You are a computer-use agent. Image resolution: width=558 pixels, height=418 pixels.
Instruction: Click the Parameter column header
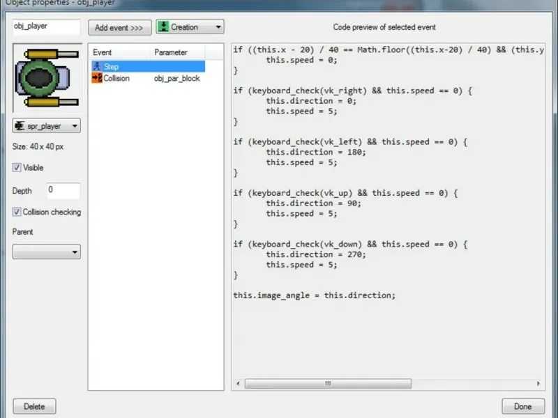178,52
